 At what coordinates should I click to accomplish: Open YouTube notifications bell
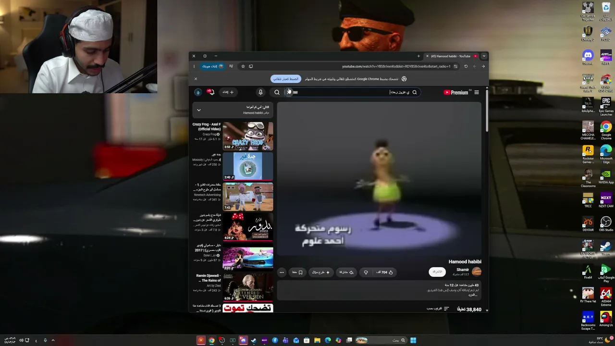tap(210, 92)
